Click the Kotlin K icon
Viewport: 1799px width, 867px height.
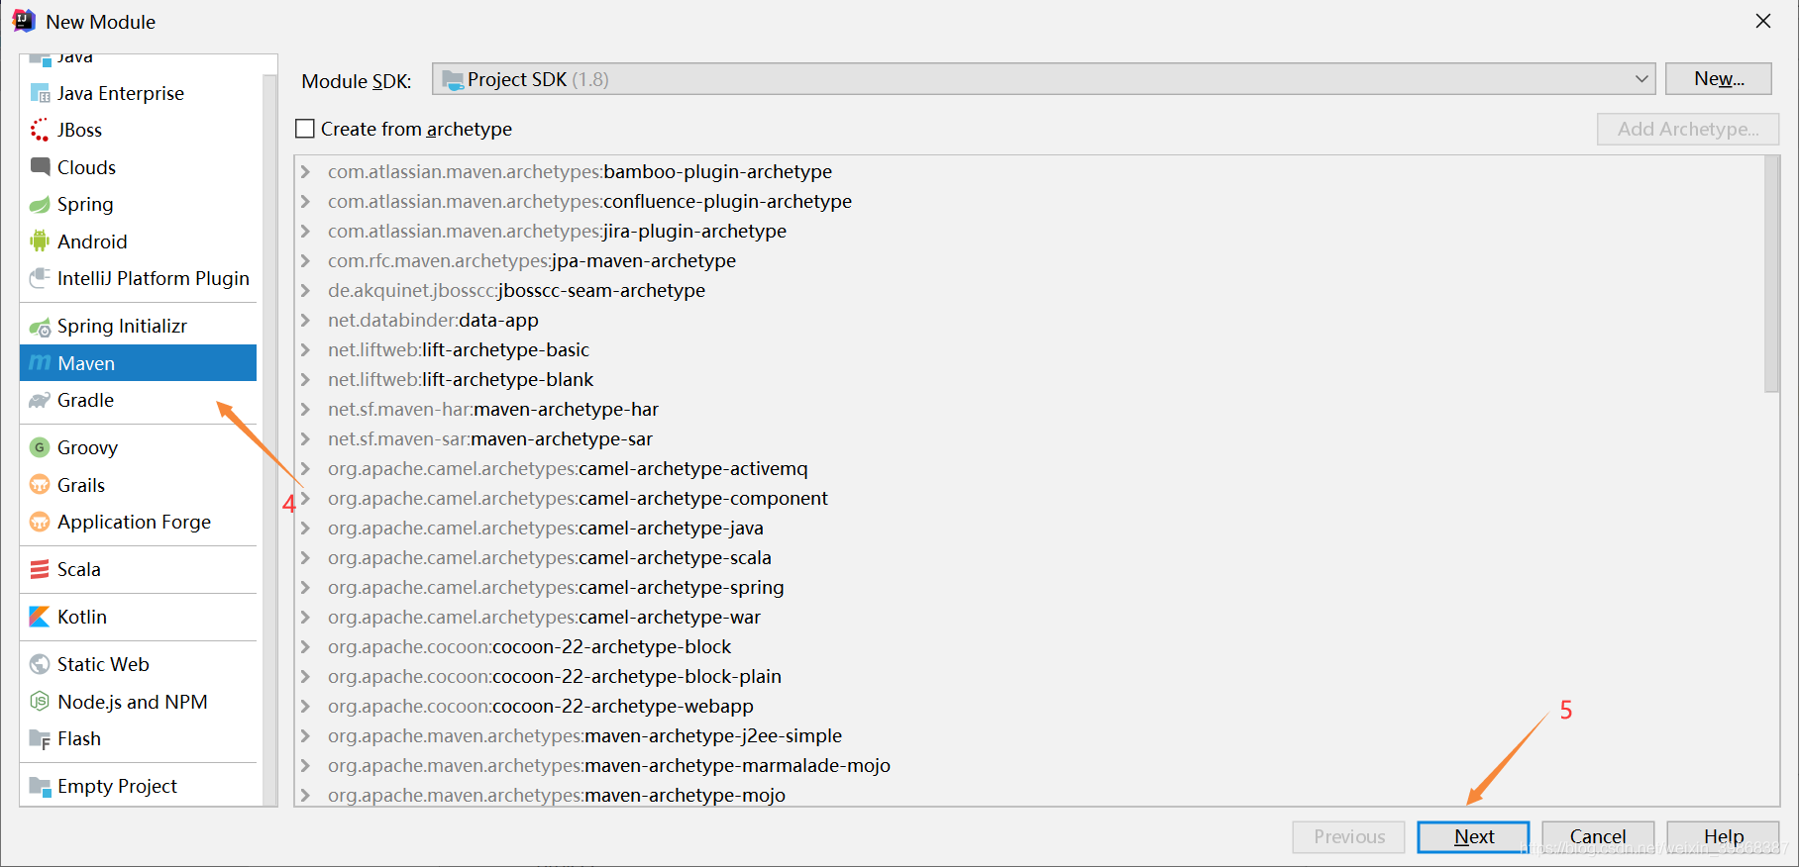(x=40, y=617)
